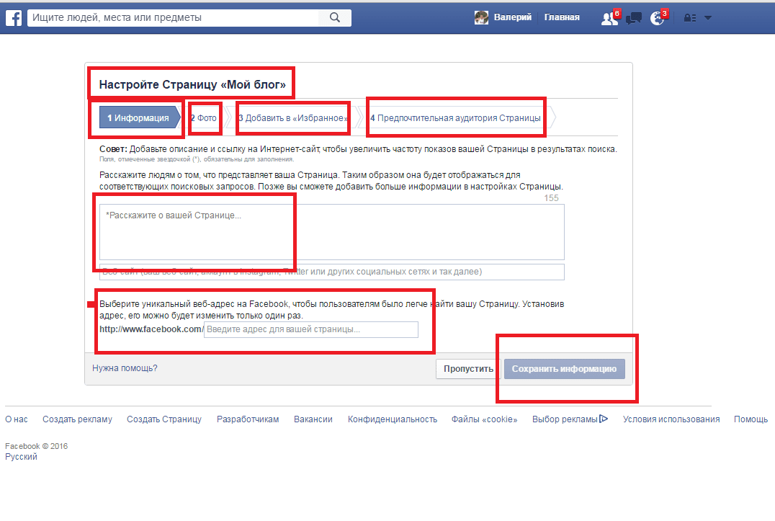The image size is (775, 521).
Task: Click the Facebook © 2016 text
Action: point(36,446)
